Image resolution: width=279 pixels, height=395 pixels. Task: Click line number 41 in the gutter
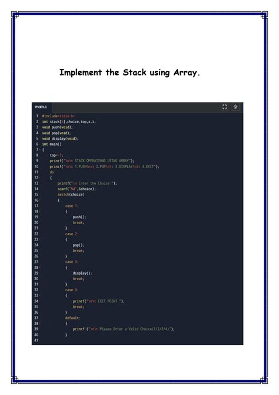pos(36,340)
